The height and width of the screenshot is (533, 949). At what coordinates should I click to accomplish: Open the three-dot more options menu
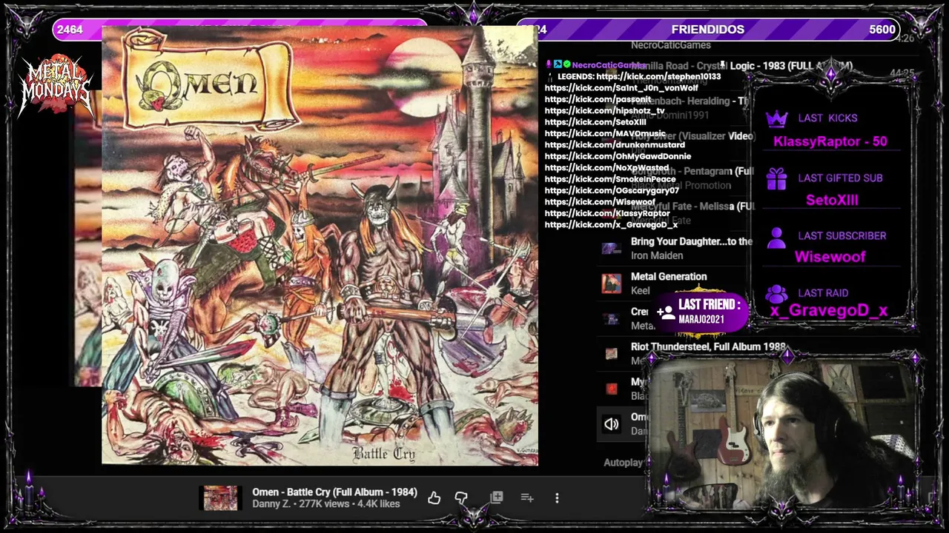tap(557, 498)
